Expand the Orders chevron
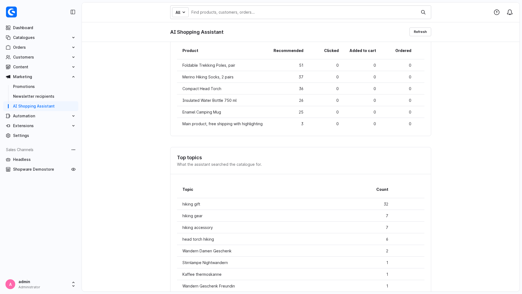Image resolution: width=522 pixels, height=294 pixels. click(73, 47)
